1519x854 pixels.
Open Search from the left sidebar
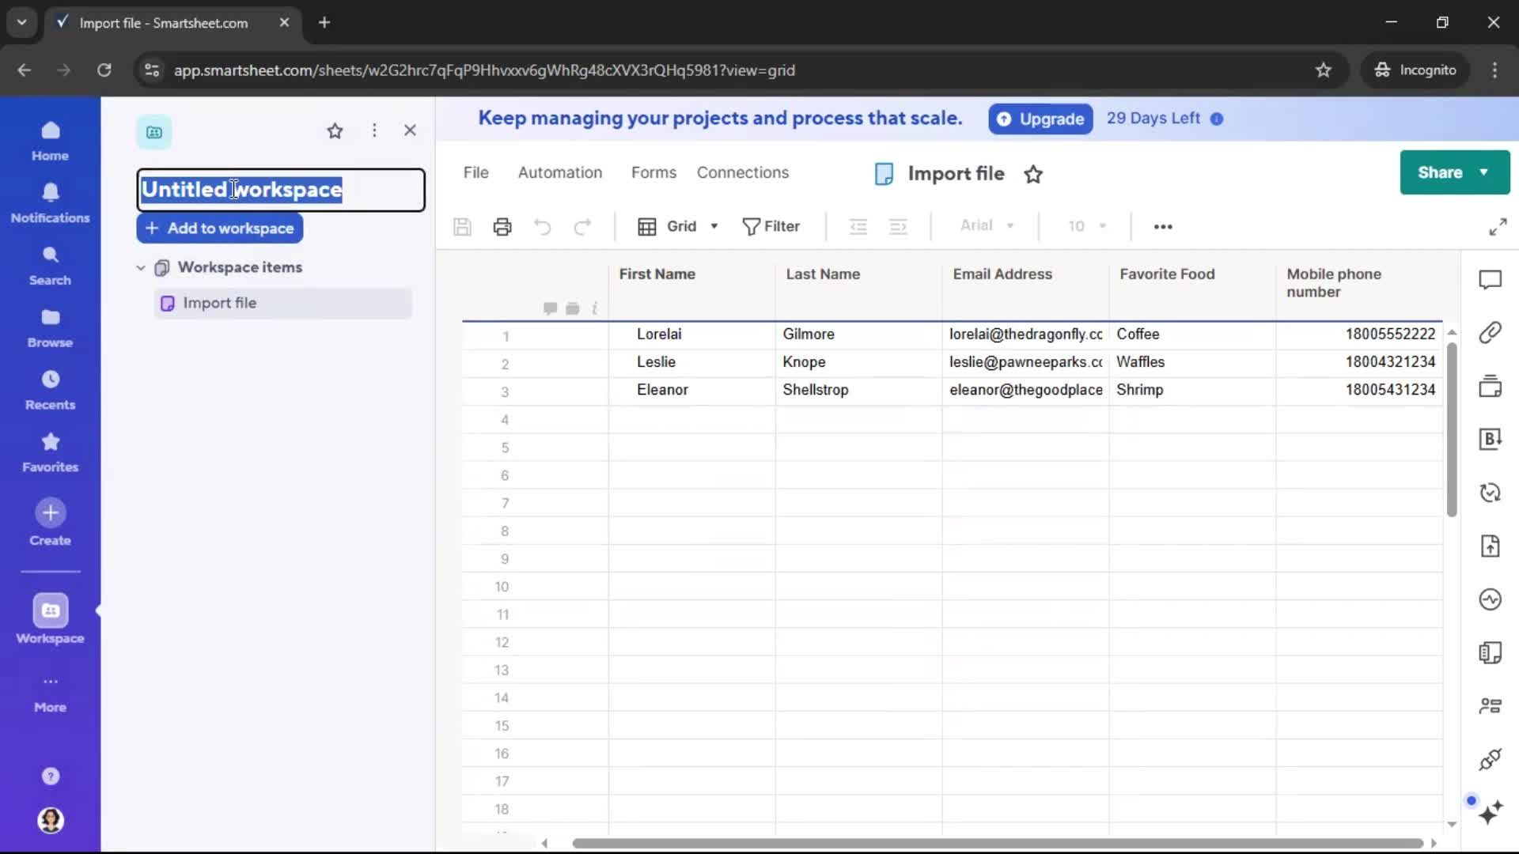tap(49, 263)
